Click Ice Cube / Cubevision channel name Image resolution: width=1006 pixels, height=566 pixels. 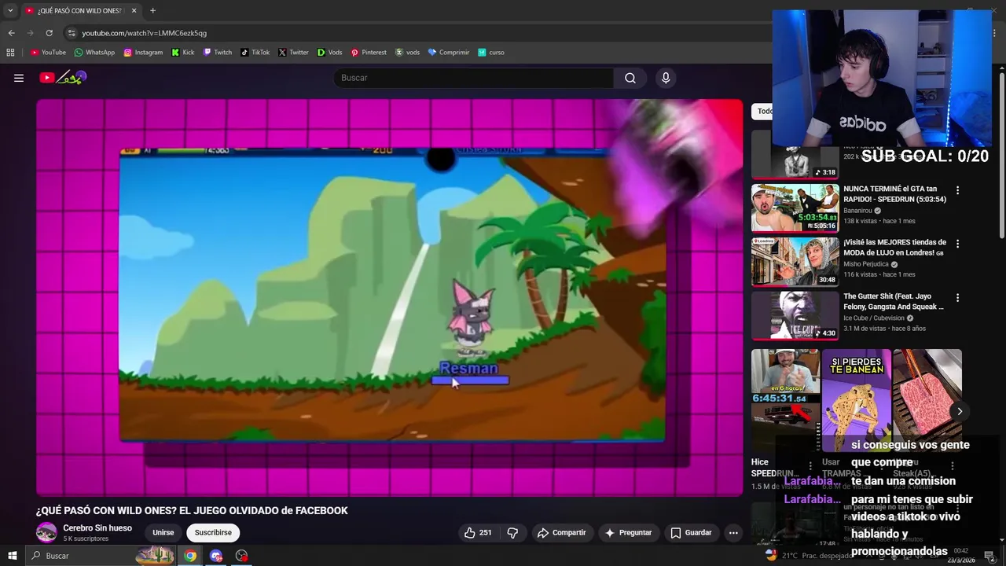click(x=874, y=318)
